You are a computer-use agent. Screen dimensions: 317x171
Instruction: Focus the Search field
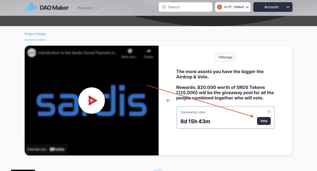click(x=185, y=7)
